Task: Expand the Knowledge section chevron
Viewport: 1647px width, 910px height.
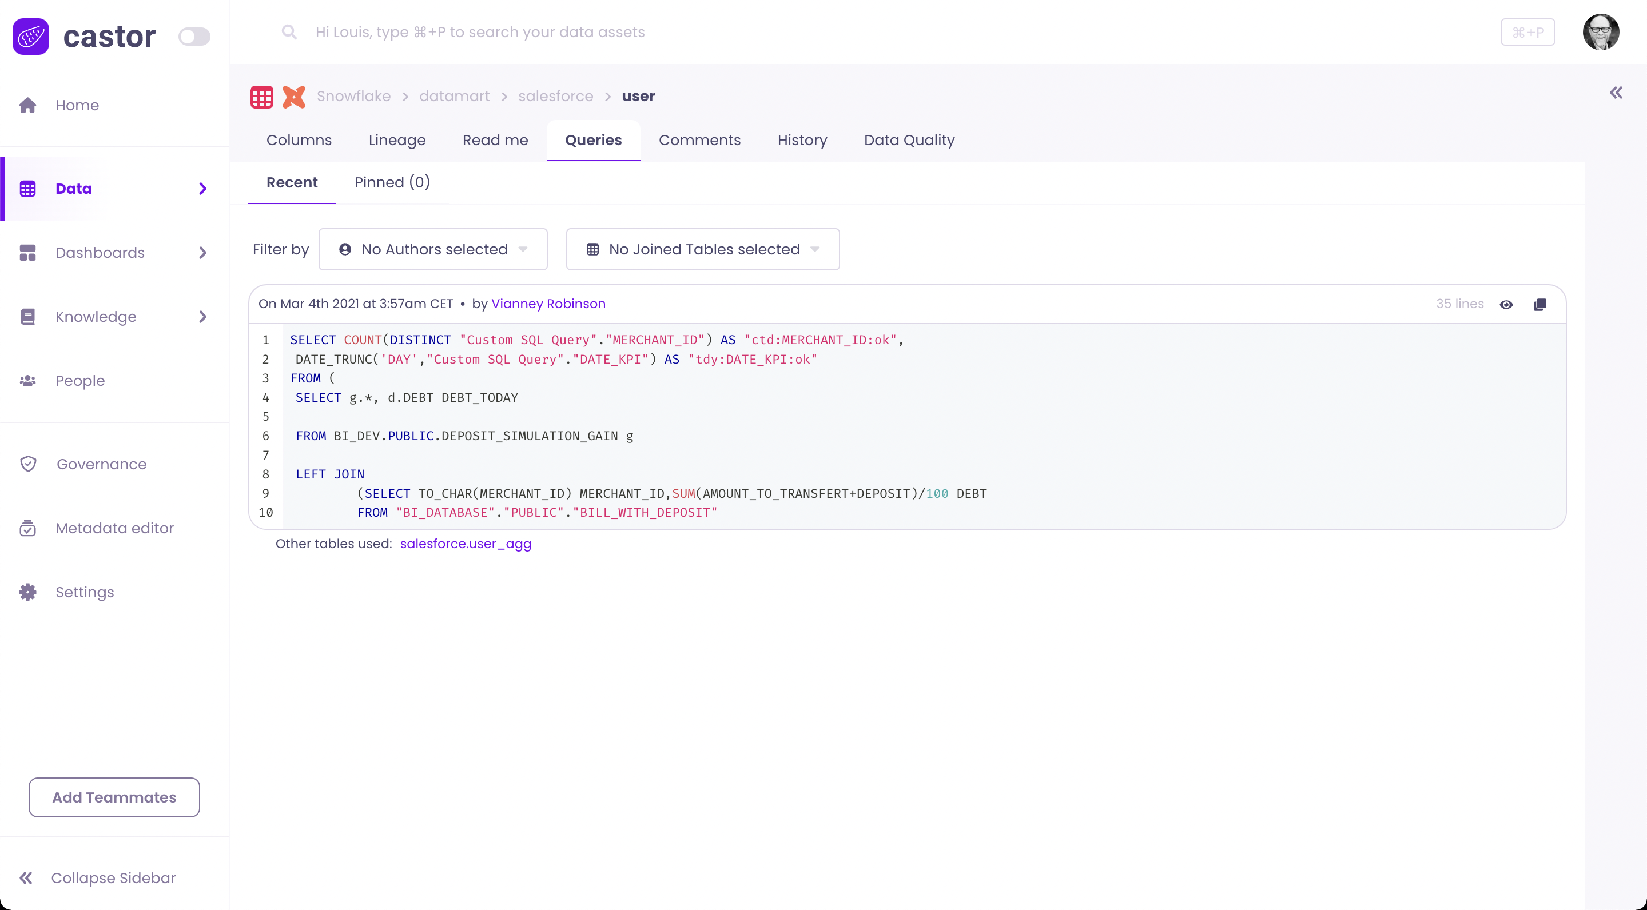Action: [x=202, y=317]
